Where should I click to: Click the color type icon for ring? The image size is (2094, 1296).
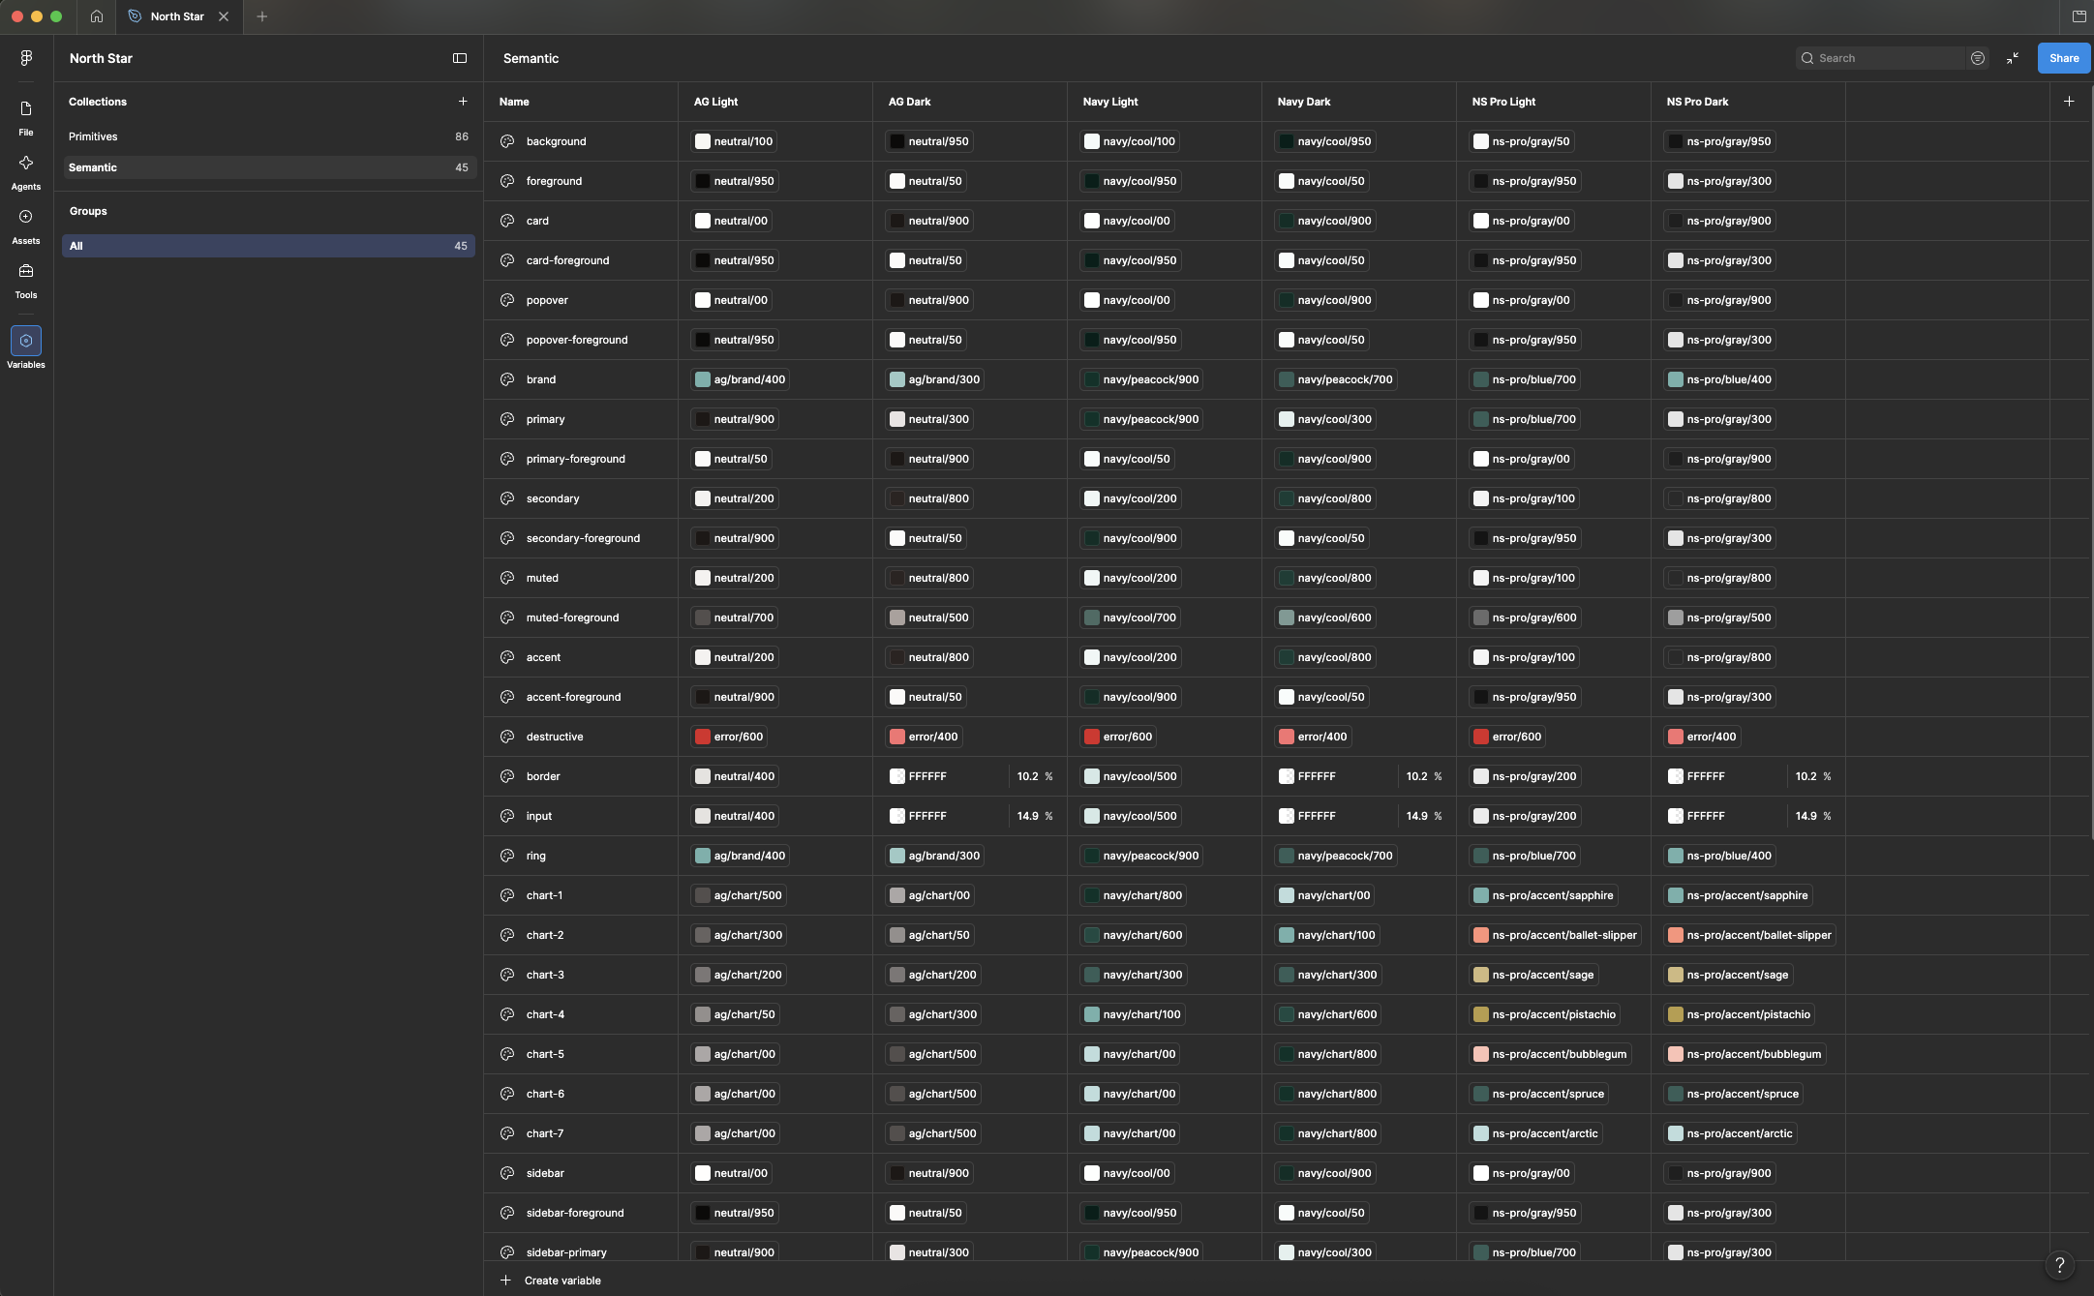pos(507,856)
